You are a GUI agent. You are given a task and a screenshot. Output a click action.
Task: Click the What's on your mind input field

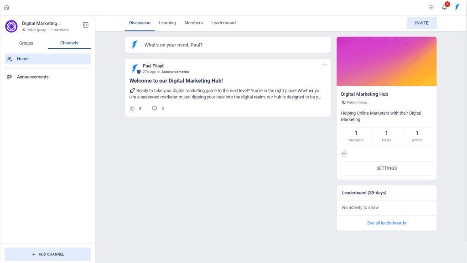tap(228, 45)
